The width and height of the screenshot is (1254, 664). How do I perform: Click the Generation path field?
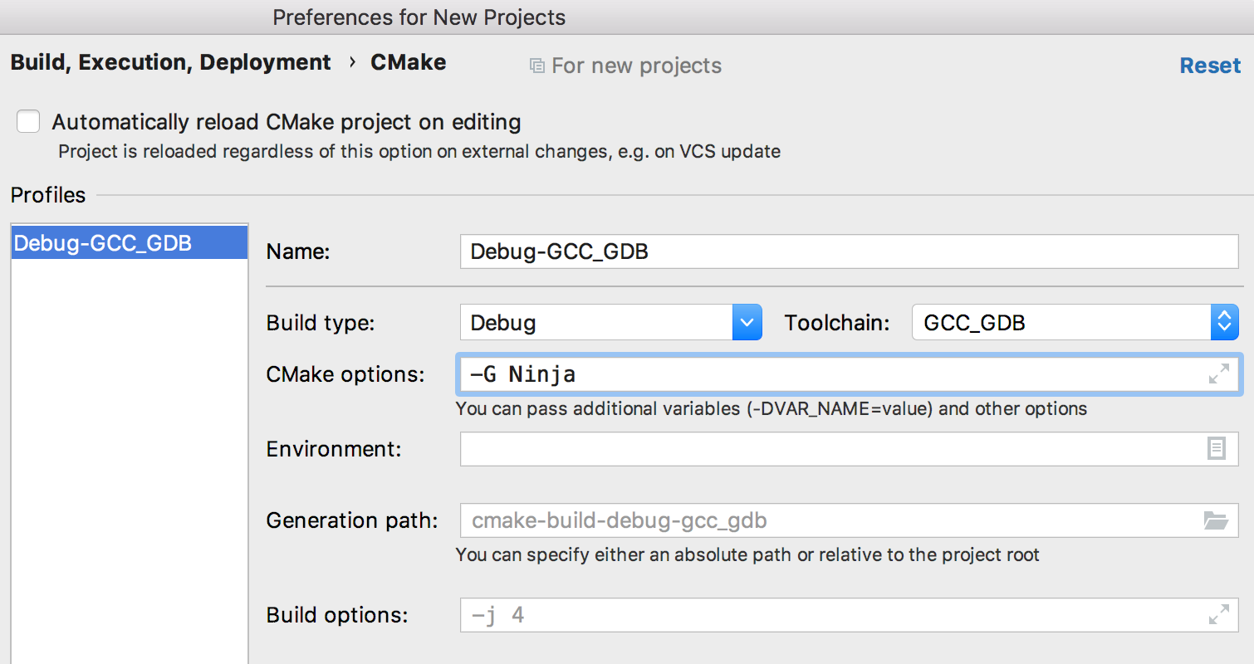click(x=849, y=520)
